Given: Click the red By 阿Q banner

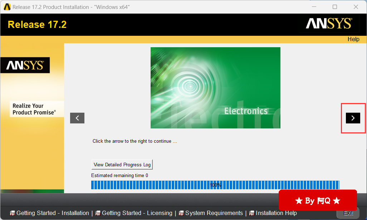Looking at the screenshot, I should (x=317, y=201).
